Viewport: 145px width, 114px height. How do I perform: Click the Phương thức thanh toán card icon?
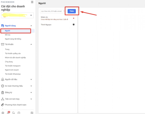3,105
